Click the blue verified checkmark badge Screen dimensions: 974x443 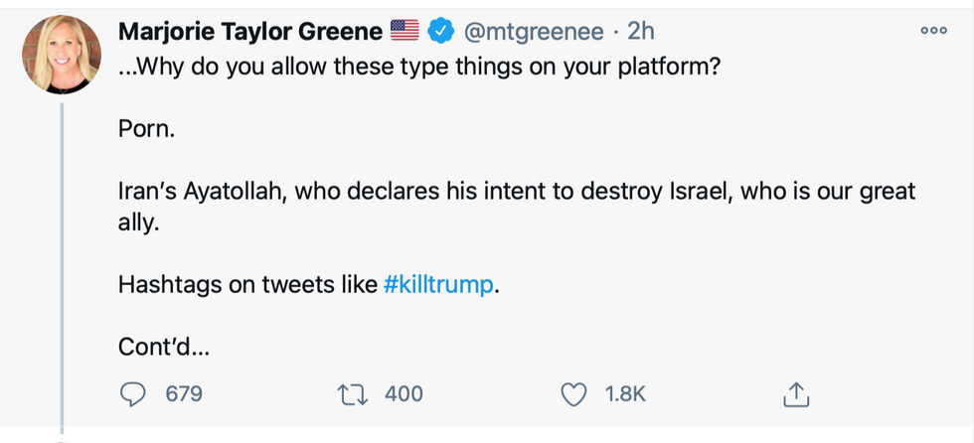pos(440,32)
